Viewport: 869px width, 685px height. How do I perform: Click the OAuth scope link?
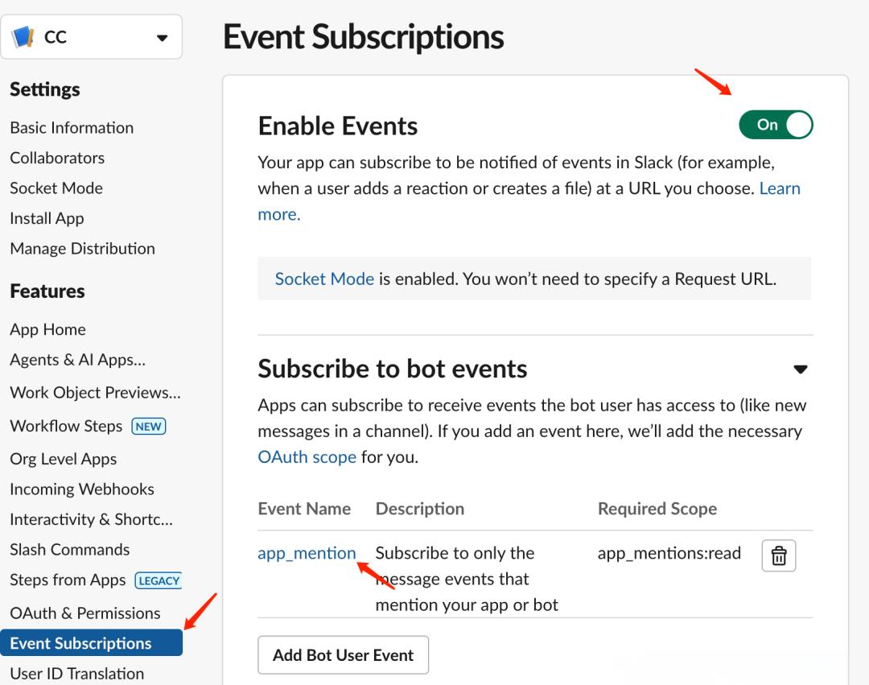[x=307, y=456]
